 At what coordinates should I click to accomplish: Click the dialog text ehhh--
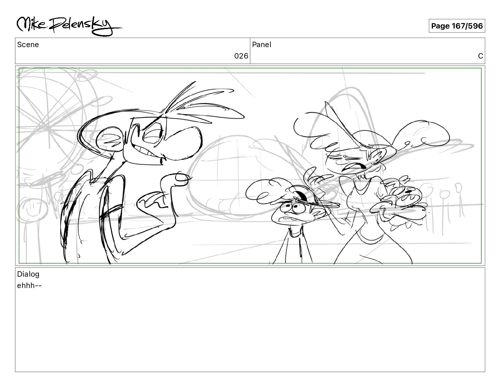coord(29,286)
